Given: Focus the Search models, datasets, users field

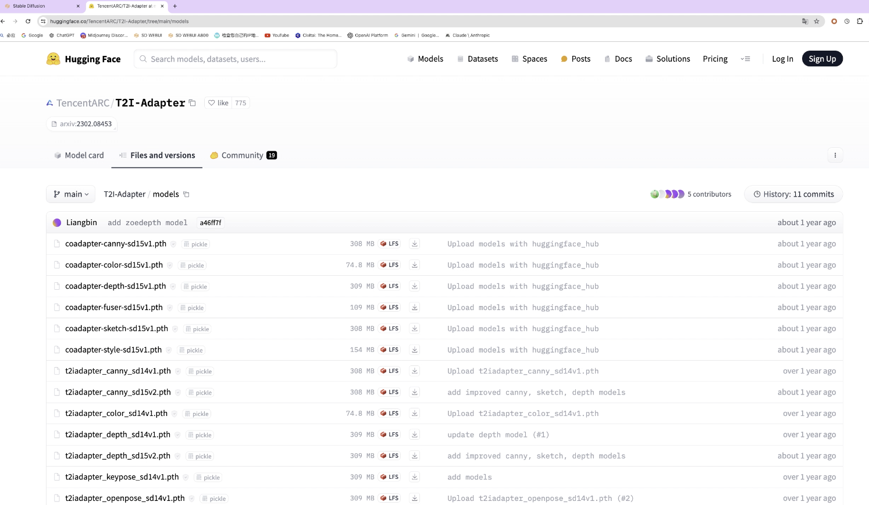Looking at the screenshot, I should click(x=236, y=59).
